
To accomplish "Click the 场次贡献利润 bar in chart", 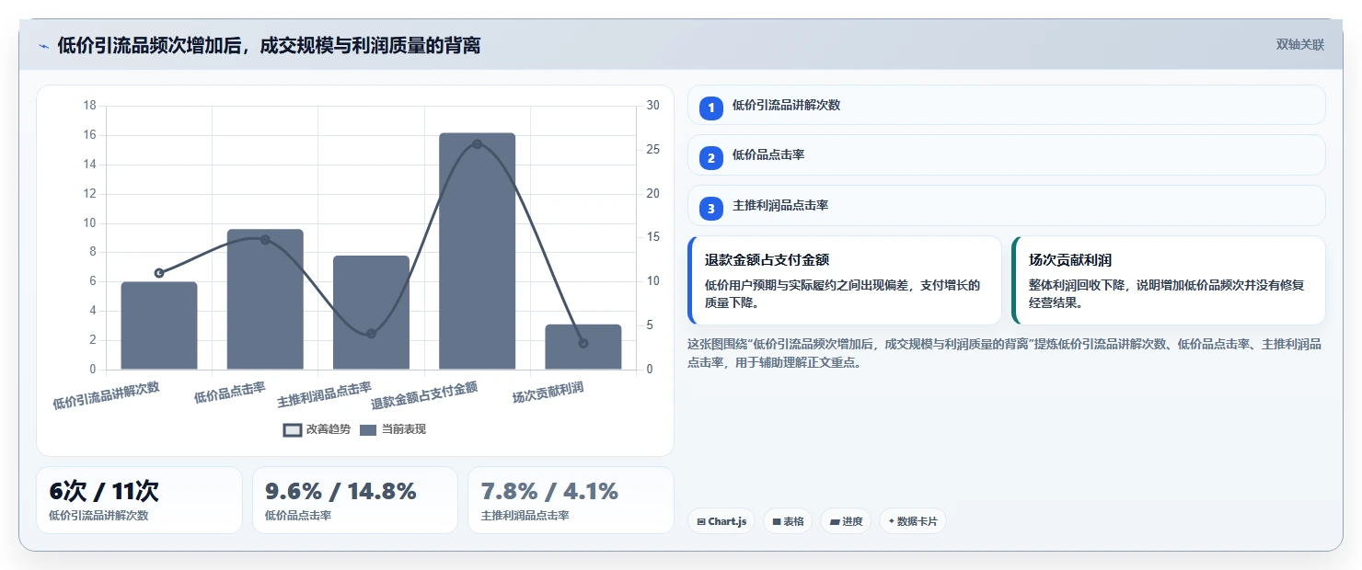I will (x=583, y=347).
